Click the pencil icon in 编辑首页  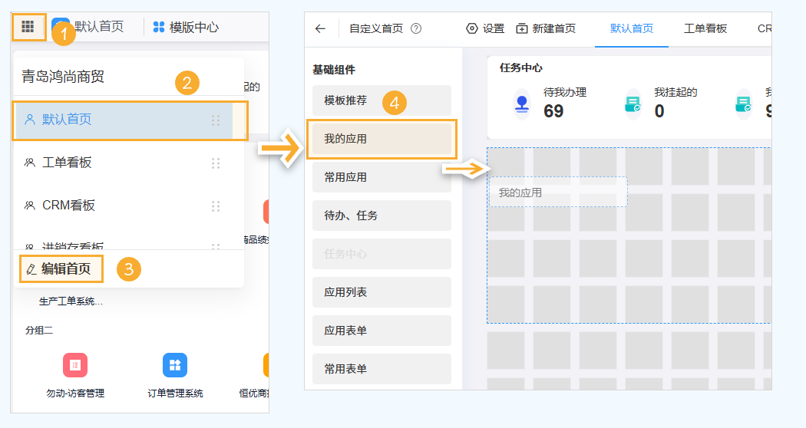click(31, 269)
